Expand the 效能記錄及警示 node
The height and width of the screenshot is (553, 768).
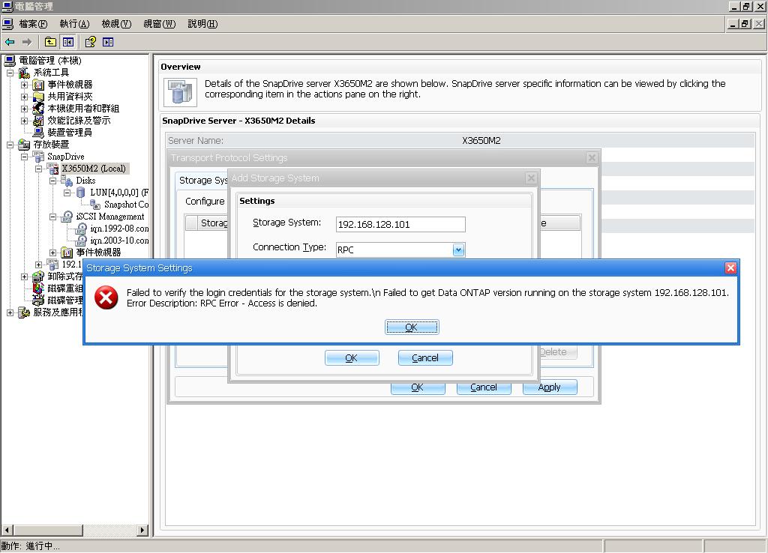coord(24,121)
